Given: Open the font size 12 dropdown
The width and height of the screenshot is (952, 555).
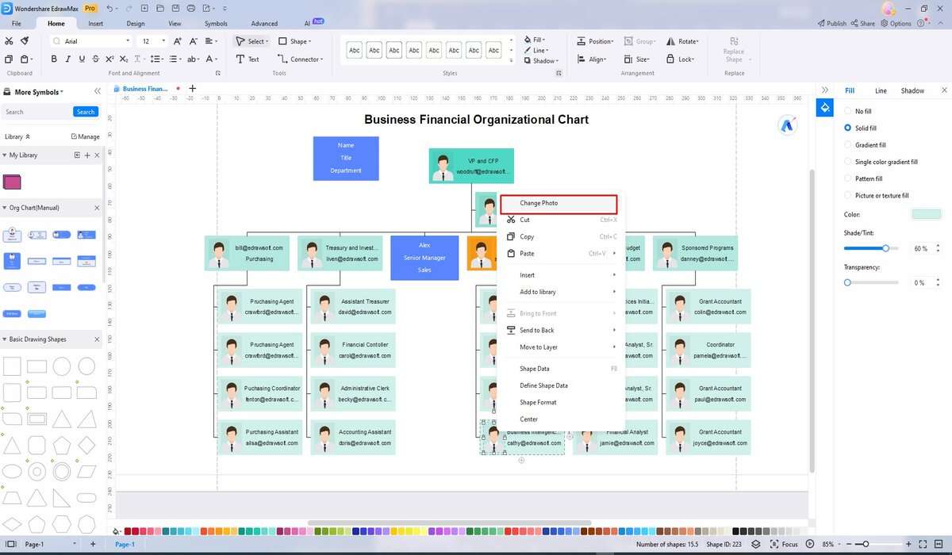Looking at the screenshot, I should [163, 41].
